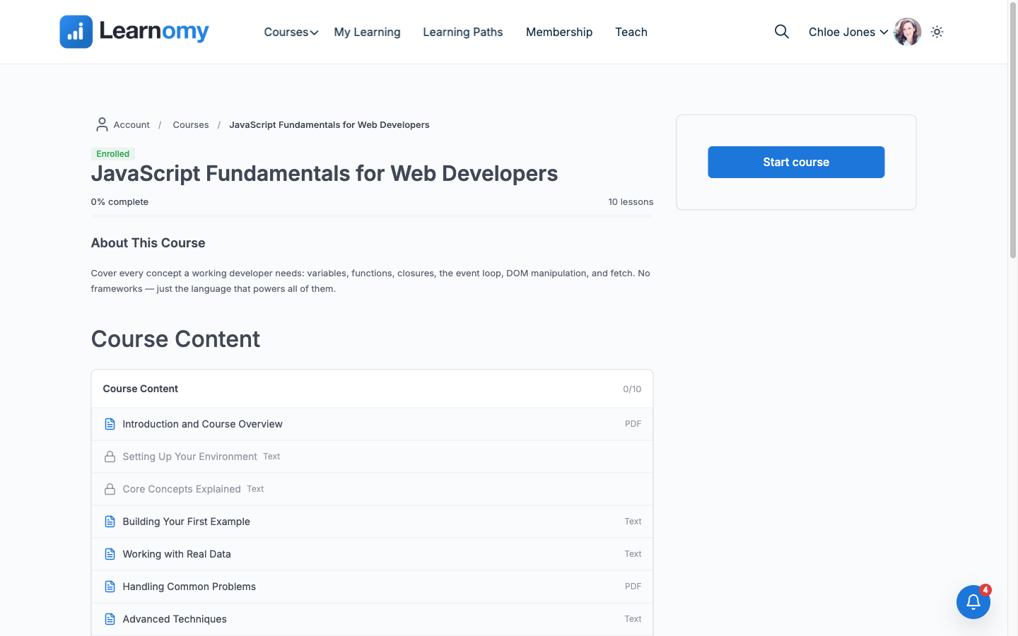Go to My Learning
Image resolution: width=1018 pixels, height=636 pixels.
click(x=367, y=32)
